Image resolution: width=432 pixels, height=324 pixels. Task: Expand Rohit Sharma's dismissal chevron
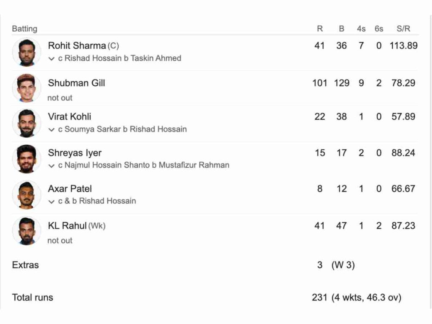pos(51,59)
